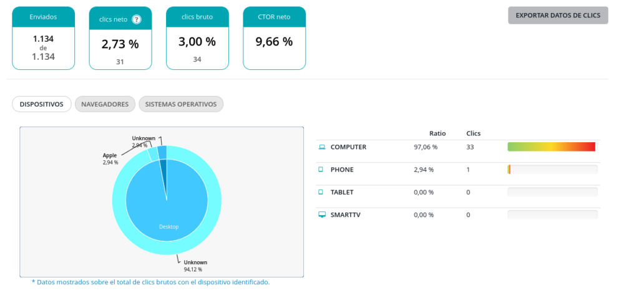Click the clics neto help question icon
The width and height of the screenshot is (639, 298).
click(137, 19)
